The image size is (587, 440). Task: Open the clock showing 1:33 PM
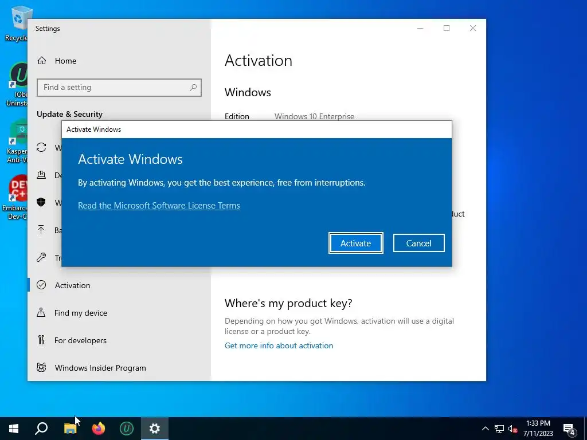[538, 429]
